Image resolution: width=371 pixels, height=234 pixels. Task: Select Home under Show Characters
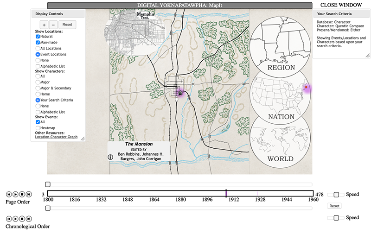point(38,94)
